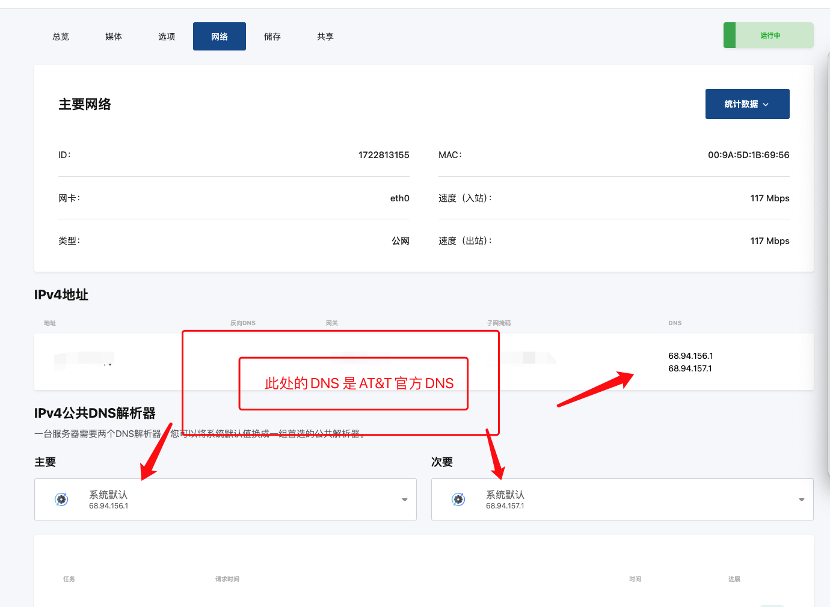Open the 主要 DNS resolver dropdown
This screenshot has width=830, height=607.
coord(226,499)
